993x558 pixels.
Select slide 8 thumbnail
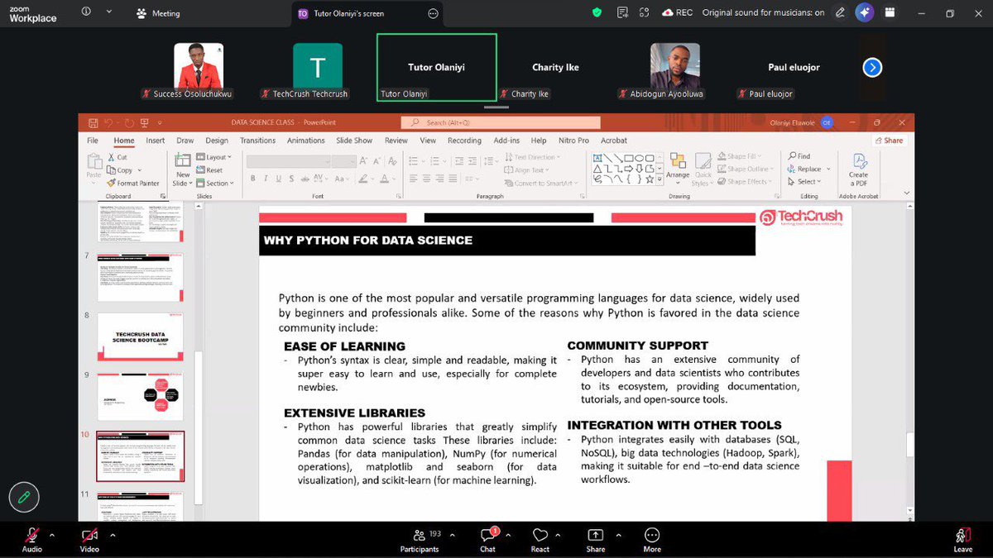pyautogui.click(x=140, y=336)
